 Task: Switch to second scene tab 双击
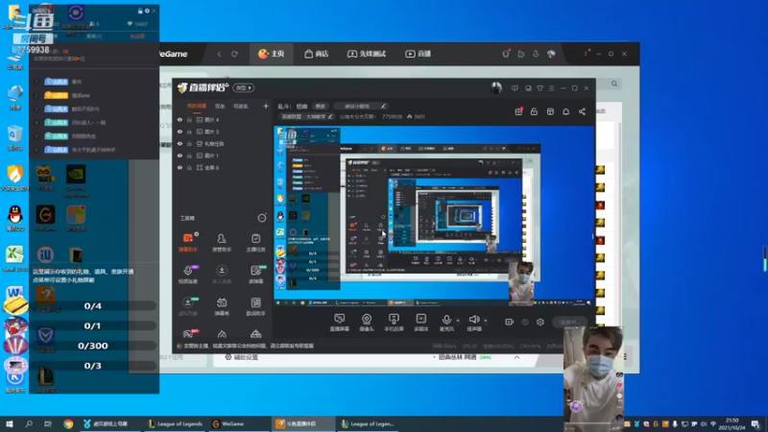(x=220, y=106)
